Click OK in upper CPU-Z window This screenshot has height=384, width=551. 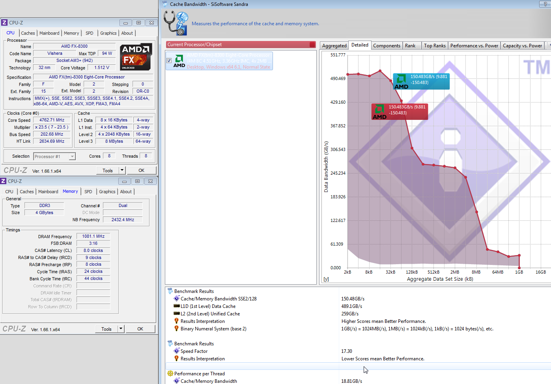pyautogui.click(x=141, y=170)
